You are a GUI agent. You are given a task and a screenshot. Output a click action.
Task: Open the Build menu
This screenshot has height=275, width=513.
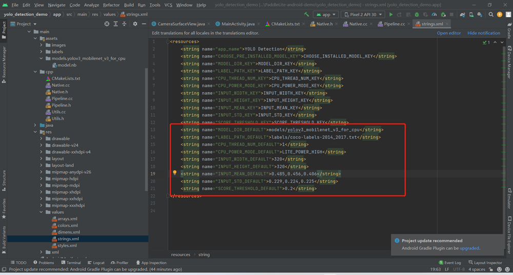129,5
